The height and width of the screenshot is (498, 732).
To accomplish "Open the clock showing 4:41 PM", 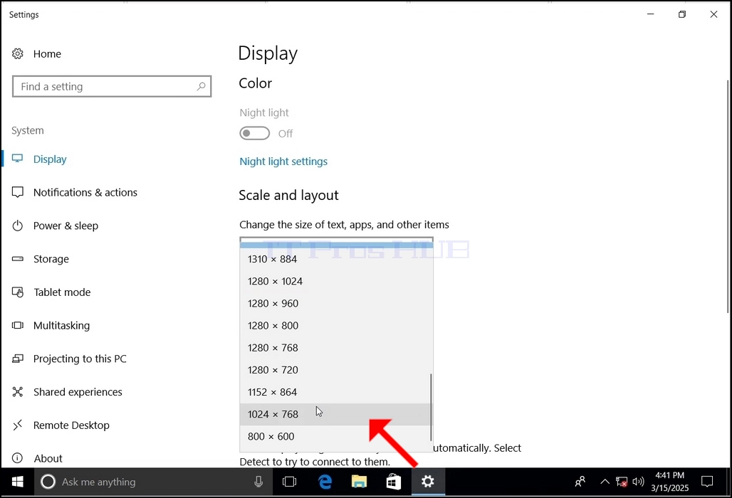I will 670,482.
